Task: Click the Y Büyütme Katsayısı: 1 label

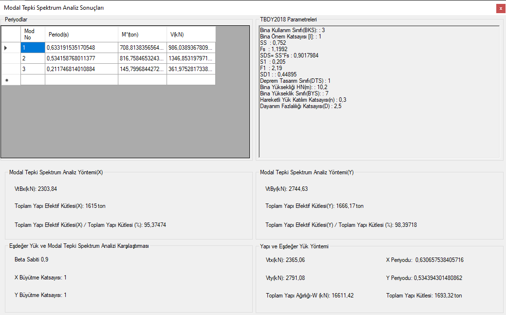Action: (x=40, y=295)
